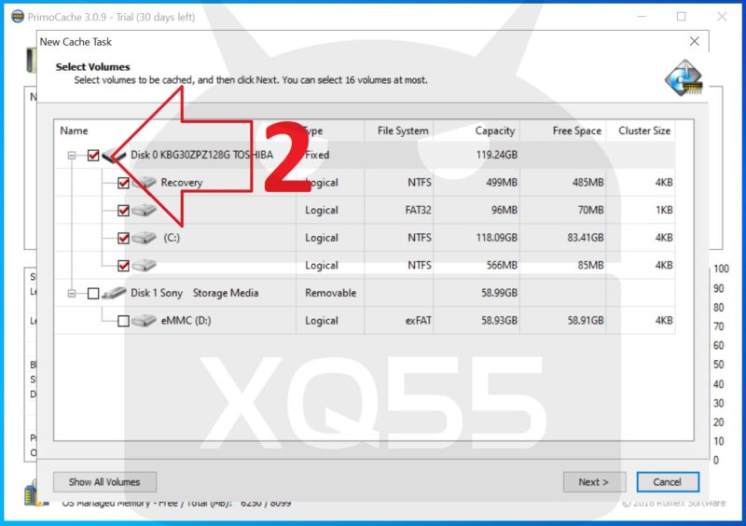Uncheck the Disk 0 KBG30ZPZ128G TOSHIBA checkbox

click(x=93, y=156)
